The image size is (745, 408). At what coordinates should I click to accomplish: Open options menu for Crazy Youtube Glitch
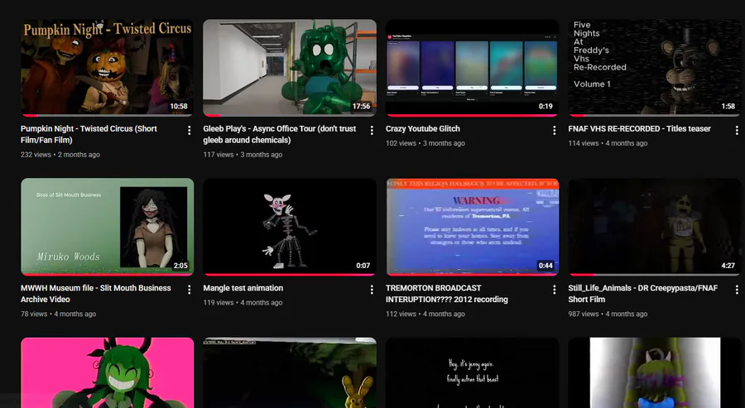click(x=554, y=130)
